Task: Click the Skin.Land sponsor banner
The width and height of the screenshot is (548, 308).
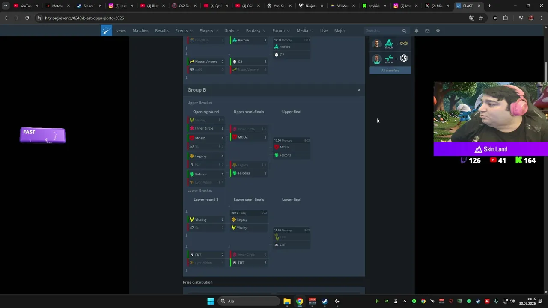Action: point(491,149)
